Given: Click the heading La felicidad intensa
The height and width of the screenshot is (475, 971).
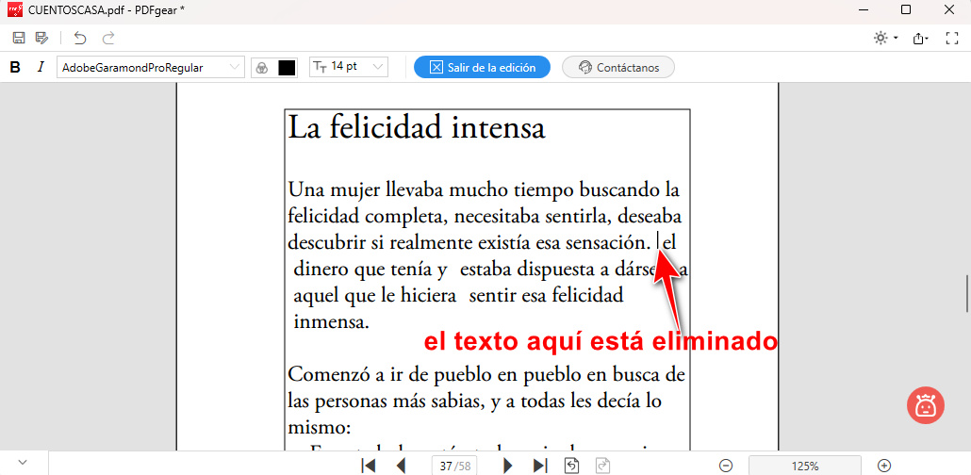Looking at the screenshot, I should point(417,127).
